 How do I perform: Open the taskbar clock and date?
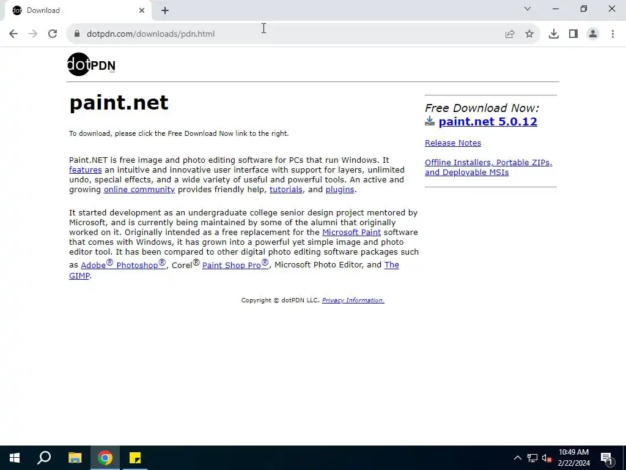[573, 458]
